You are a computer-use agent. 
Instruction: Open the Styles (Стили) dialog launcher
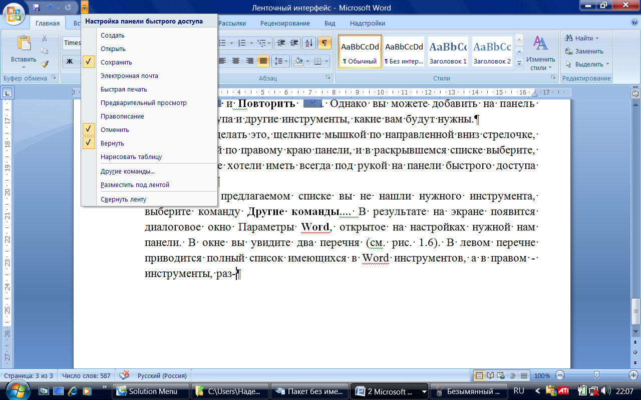[x=553, y=77]
